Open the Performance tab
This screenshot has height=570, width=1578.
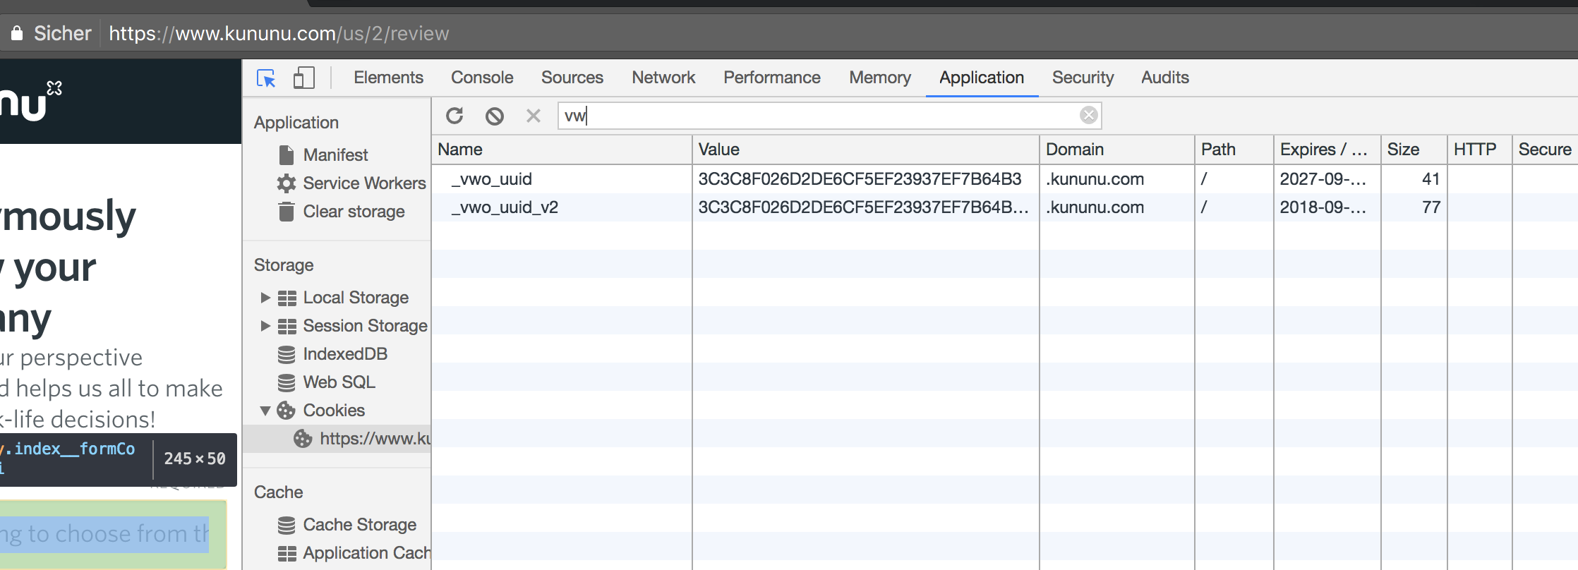(772, 78)
